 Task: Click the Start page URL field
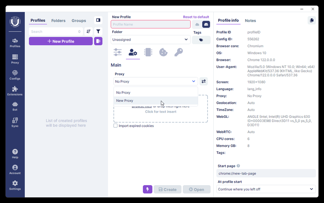click(x=266, y=173)
